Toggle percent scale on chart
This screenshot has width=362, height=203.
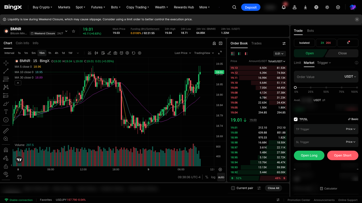click(x=207, y=177)
